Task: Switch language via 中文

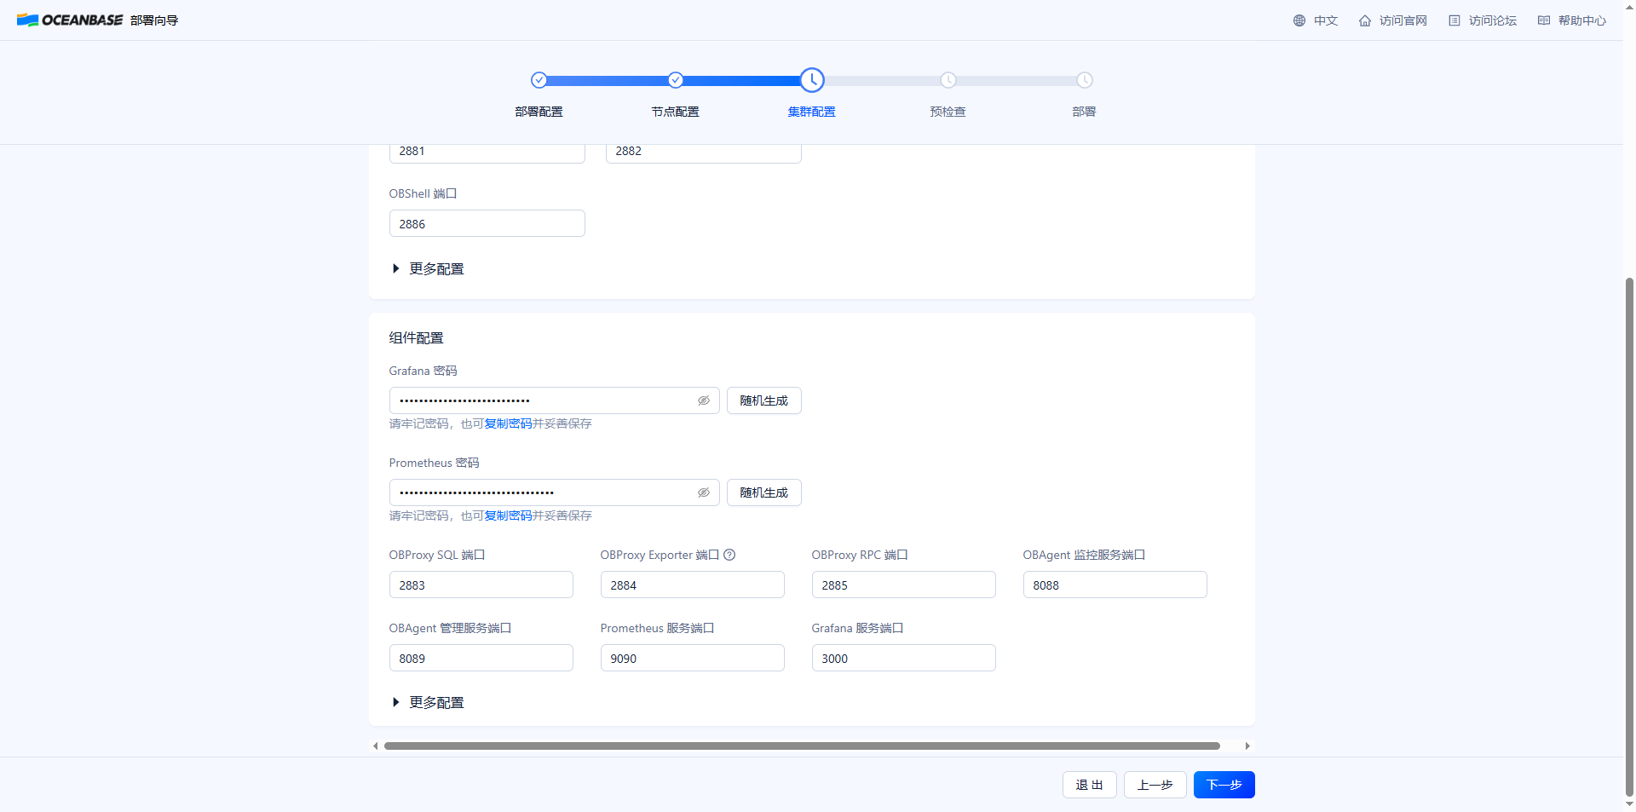Action: pos(1326,20)
